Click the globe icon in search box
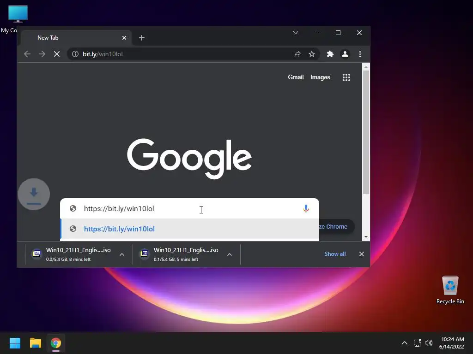473x354 pixels. 73,208
